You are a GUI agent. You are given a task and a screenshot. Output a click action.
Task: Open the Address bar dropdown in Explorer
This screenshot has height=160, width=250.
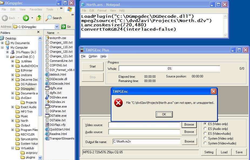pos(57,27)
